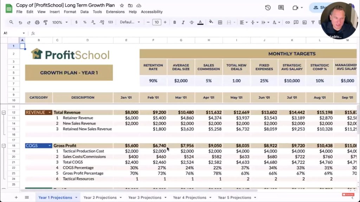Open the fill color picker

tap(211, 22)
